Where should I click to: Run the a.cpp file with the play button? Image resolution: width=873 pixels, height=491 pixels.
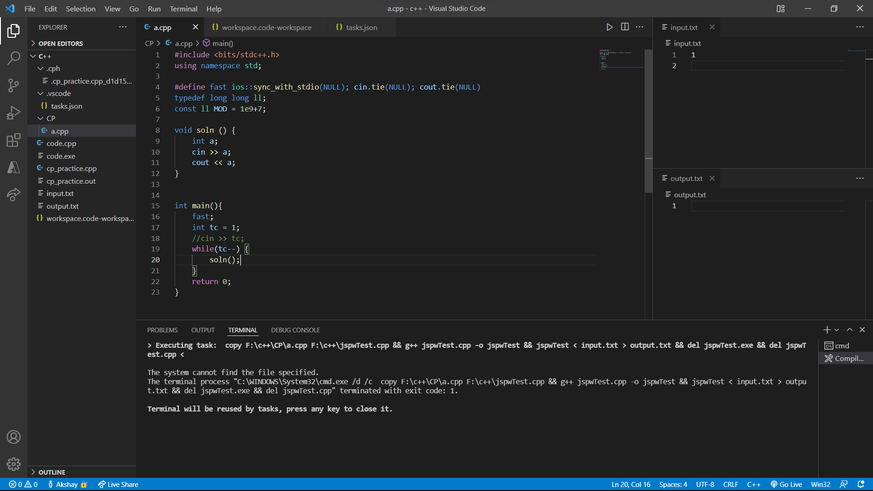[609, 27]
